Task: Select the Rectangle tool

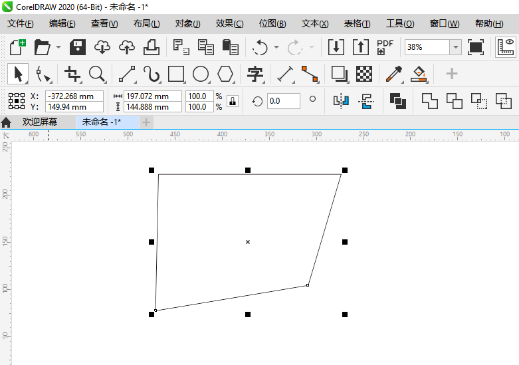Action: coord(176,73)
